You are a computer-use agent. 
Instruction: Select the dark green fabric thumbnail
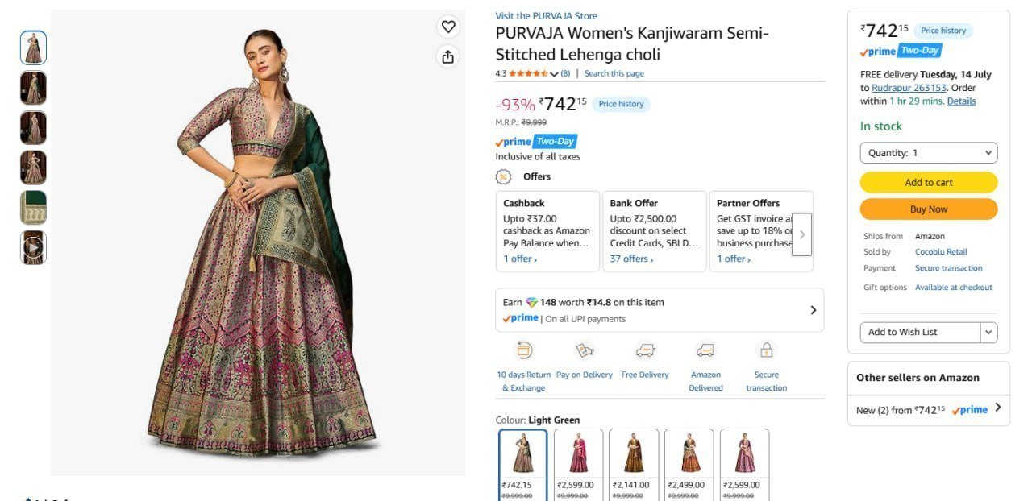pyautogui.click(x=33, y=208)
